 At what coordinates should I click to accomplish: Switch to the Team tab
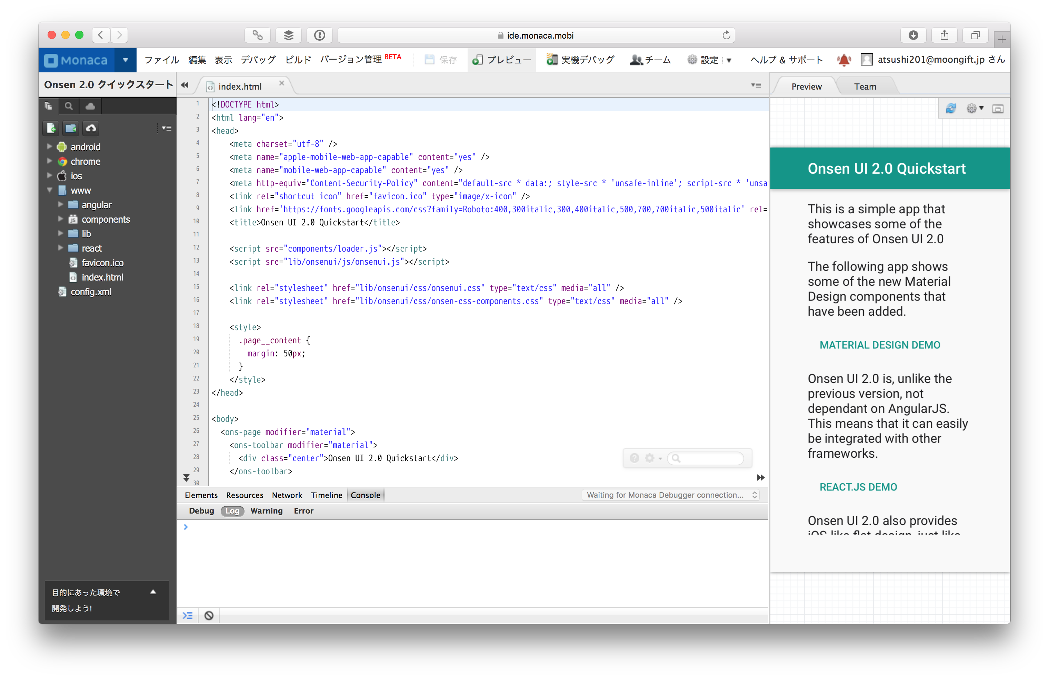[865, 87]
